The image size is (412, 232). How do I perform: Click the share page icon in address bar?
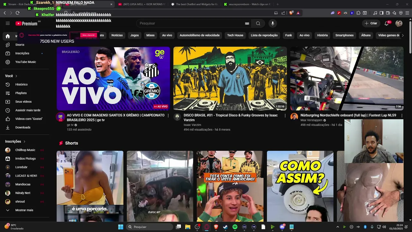coord(283,13)
